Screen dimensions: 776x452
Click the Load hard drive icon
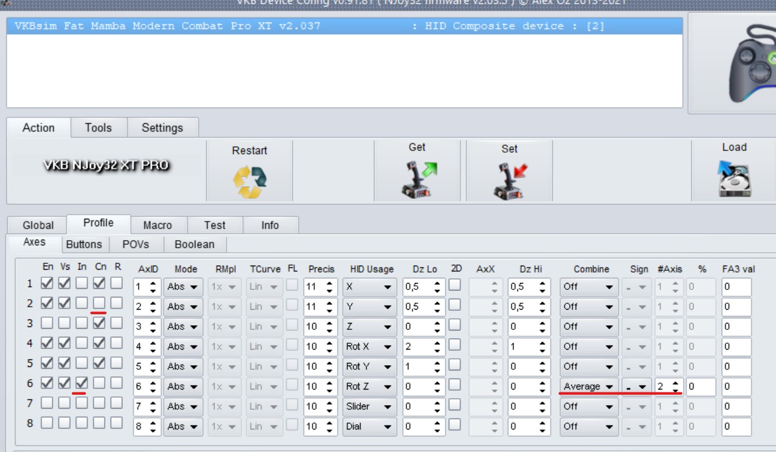pyautogui.click(x=734, y=179)
